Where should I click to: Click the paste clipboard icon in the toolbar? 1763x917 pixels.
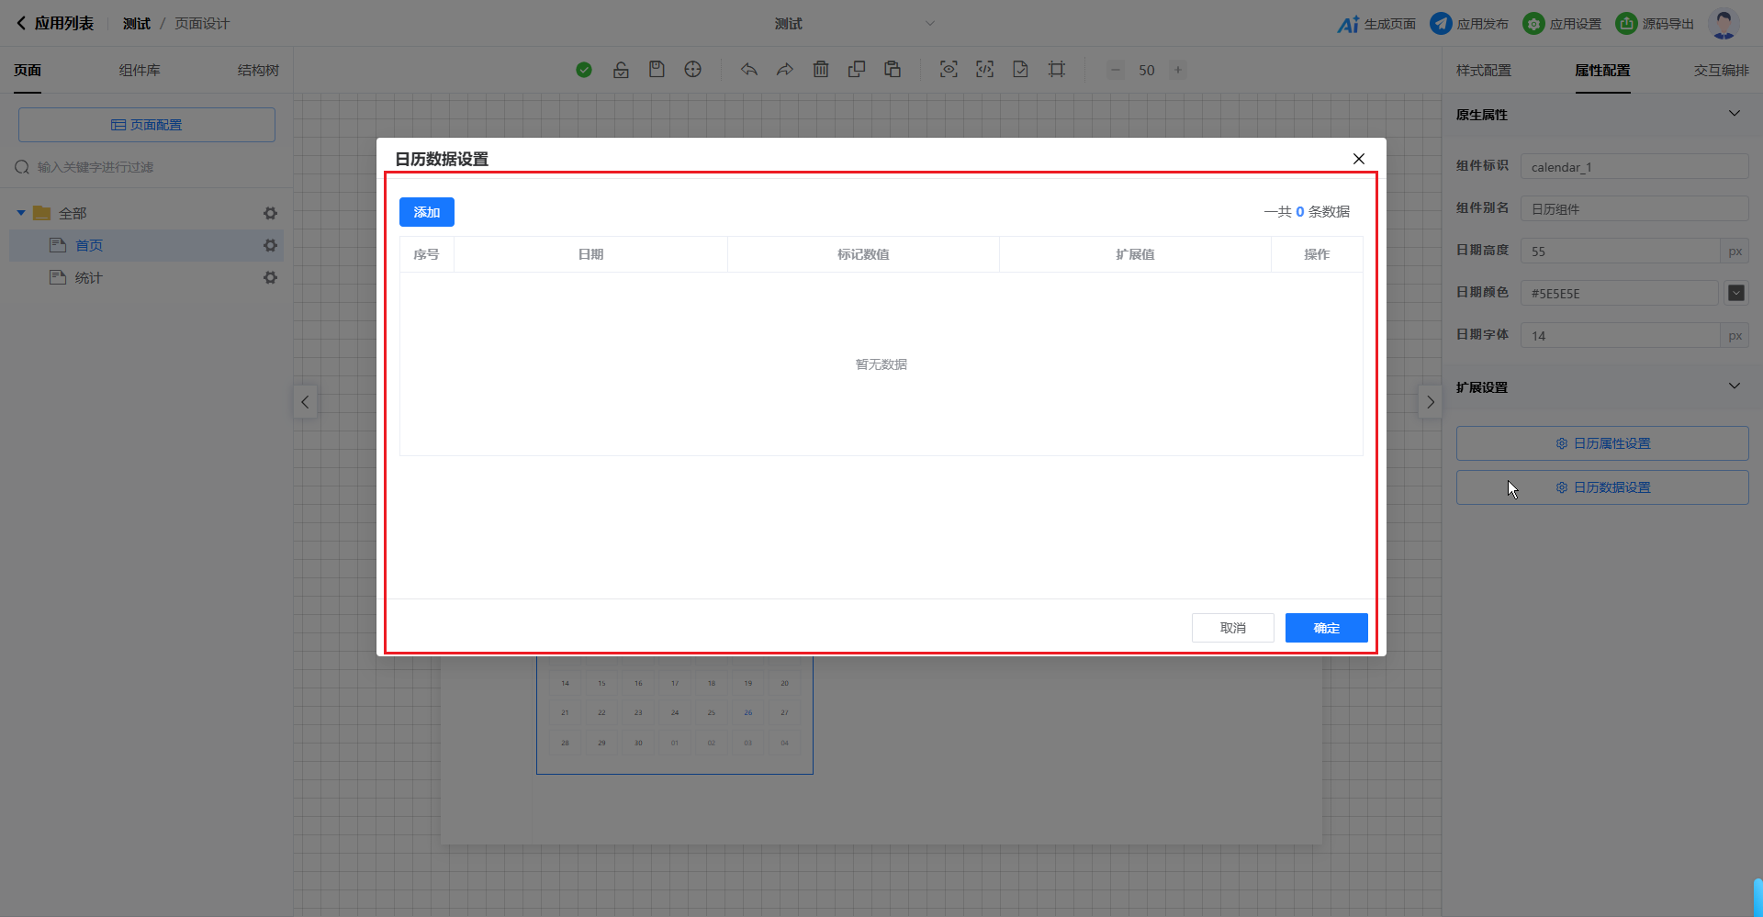coord(892,70)
